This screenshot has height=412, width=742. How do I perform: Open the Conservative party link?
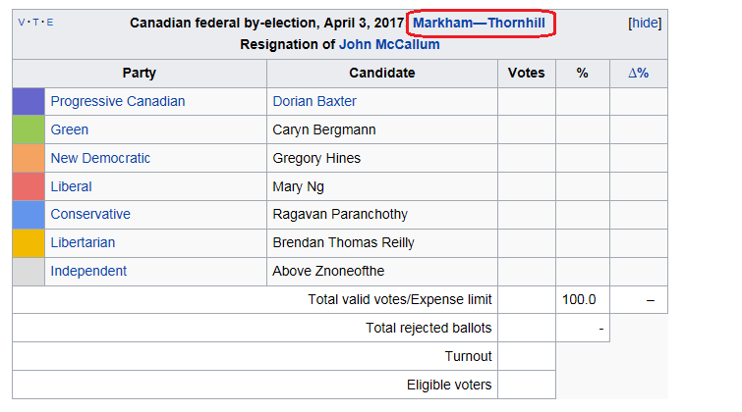point(90,214)
